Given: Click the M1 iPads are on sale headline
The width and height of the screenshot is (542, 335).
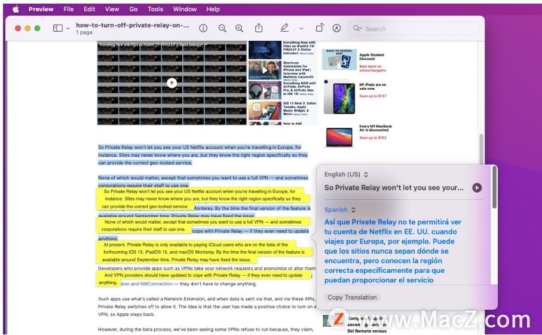Looking at the screenshot, I should tap(373, 87).
